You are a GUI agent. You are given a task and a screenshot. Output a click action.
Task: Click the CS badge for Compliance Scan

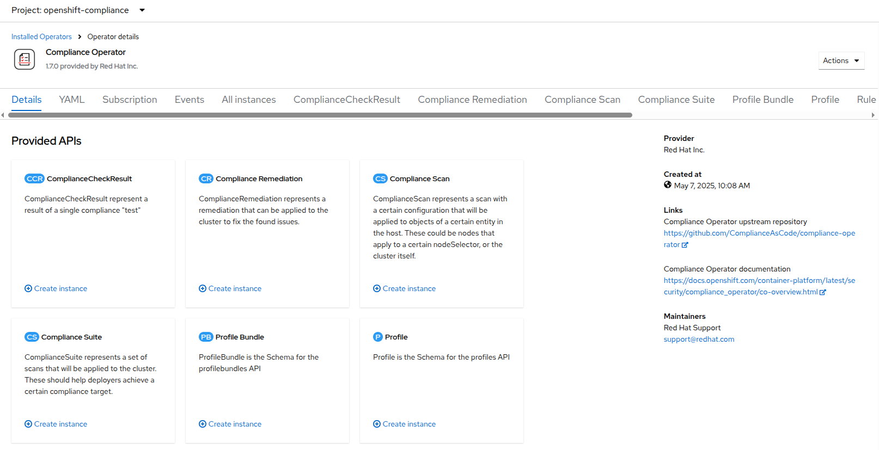tap(380, 178)
